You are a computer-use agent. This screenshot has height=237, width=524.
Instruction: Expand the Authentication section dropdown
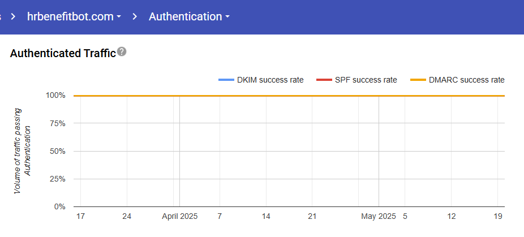pos(189,16)
